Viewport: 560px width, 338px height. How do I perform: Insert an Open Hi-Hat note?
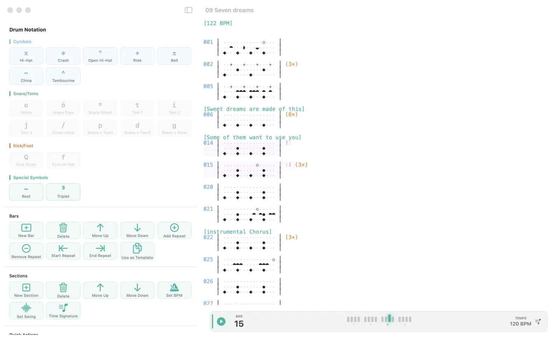(x=100, y=56)
